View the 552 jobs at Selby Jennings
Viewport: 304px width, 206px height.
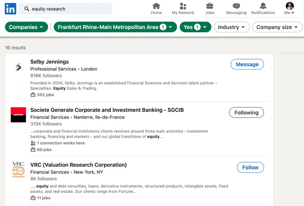coord(46,95)
